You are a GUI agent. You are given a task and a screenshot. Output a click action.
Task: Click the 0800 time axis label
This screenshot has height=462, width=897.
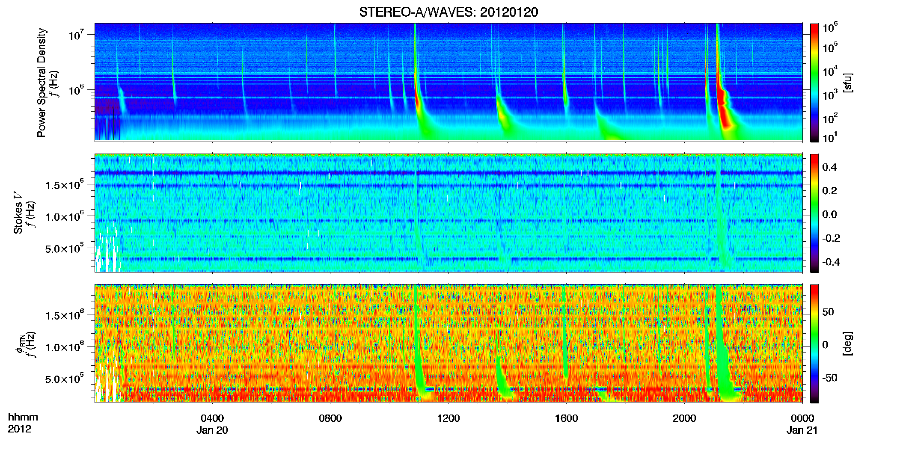click(x=330, y=418)
